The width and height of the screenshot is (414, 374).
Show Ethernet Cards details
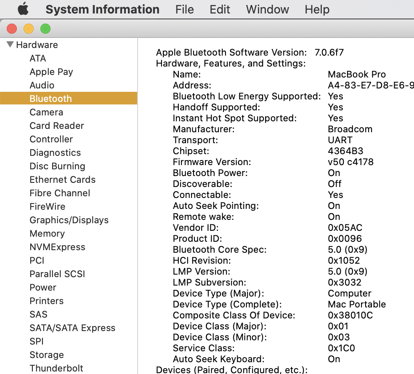pos(63,180)
